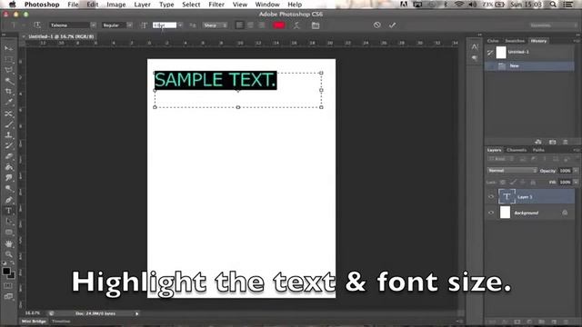The image size is (582, 327).
Task: Select the Quick Selection tool
Action: tap(8, 81)
